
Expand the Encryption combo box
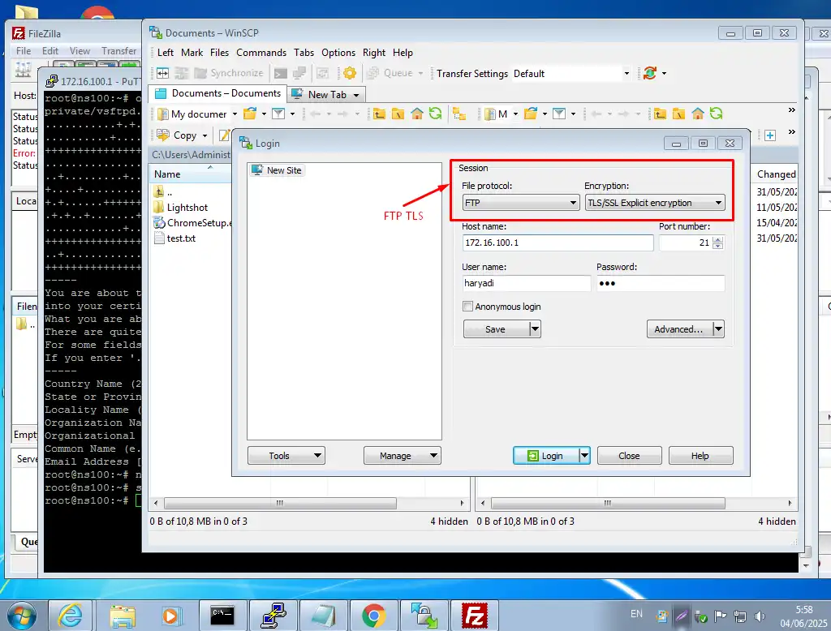[x=654, y=203]
